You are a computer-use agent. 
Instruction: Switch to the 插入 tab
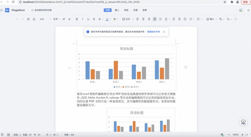(117, 10)
